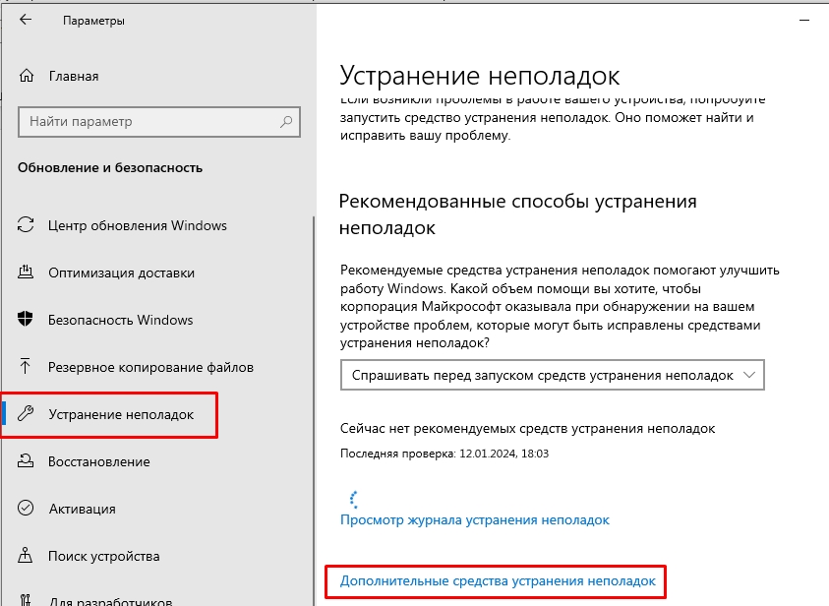829x606 pixels.
Task: Click the Активация checkmark circle icon
Action: 27,509
